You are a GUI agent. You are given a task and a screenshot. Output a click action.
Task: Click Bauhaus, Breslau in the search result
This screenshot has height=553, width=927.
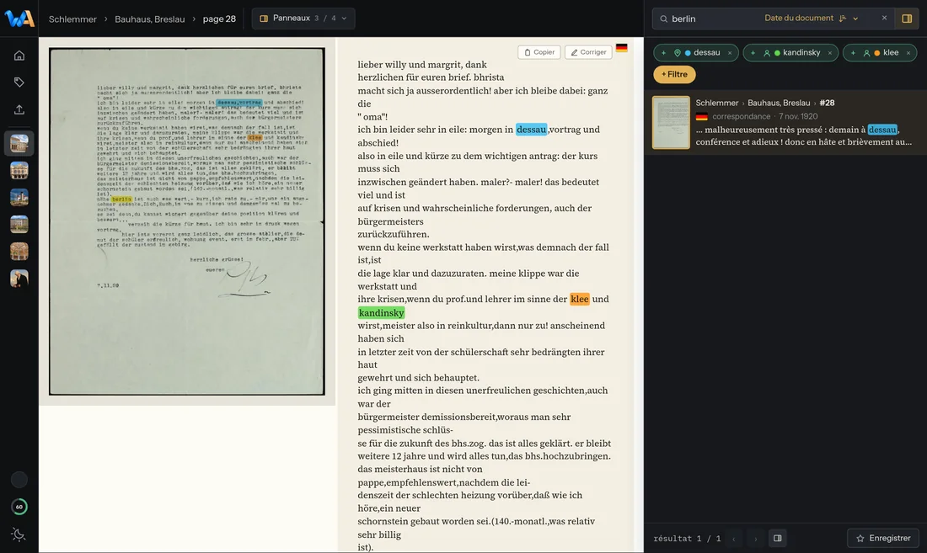pyautogui.click(x=779, y=103)
